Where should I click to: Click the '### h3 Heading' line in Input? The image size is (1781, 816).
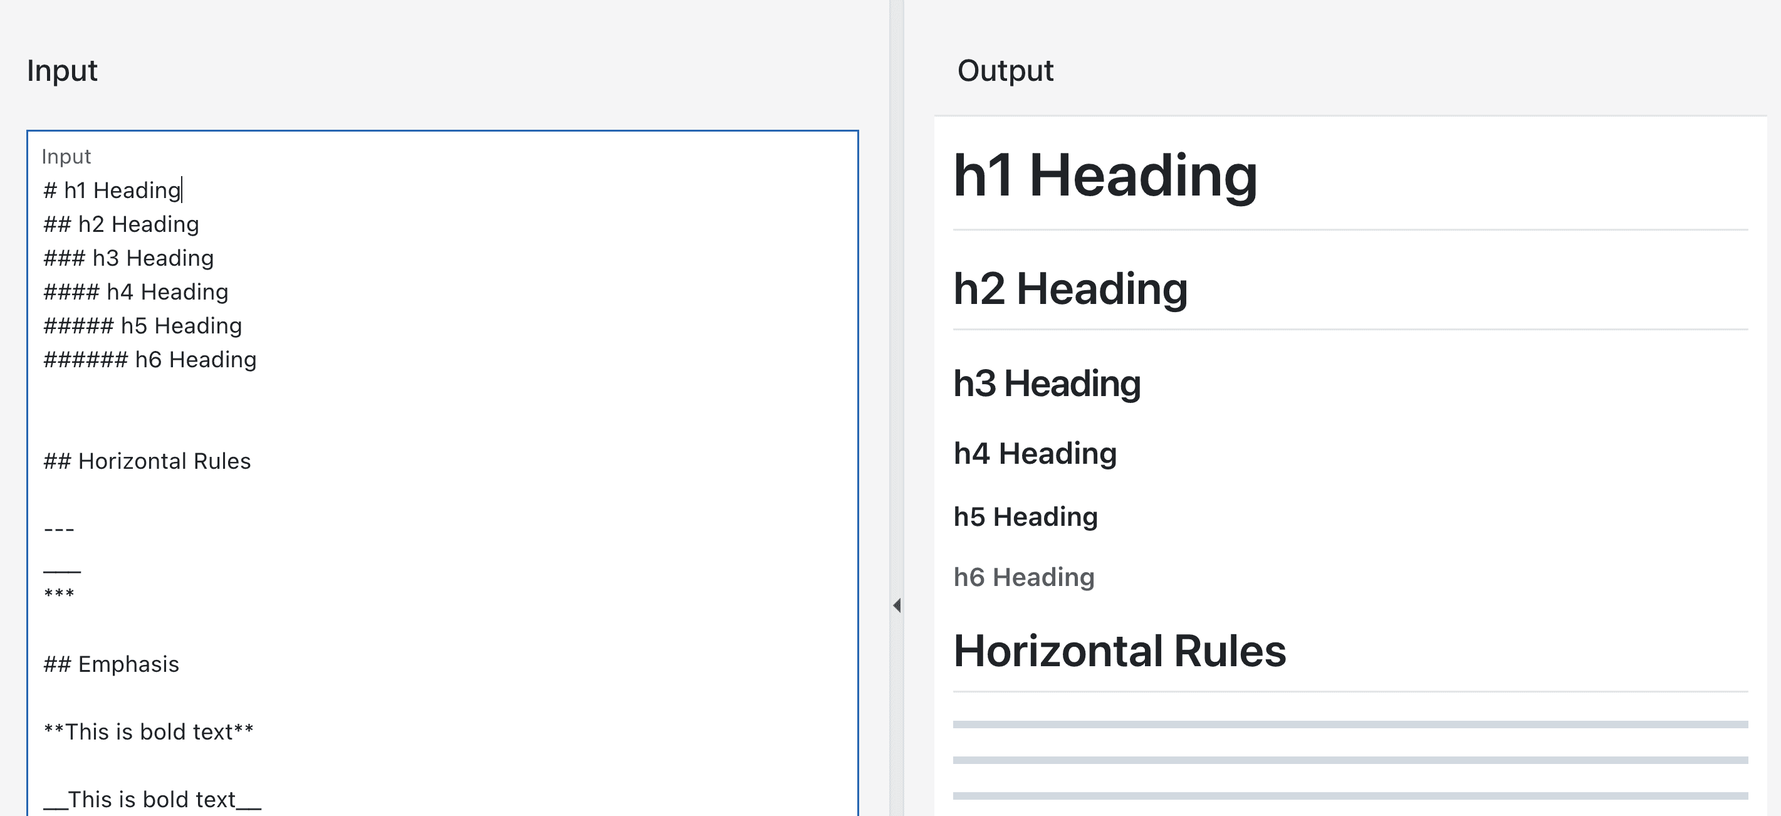pos(128,257)
